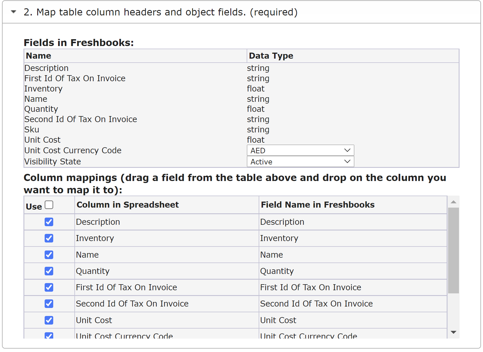Image resolution: width=483 pixels, height=352 pixels.
Task: Select First Id Of Tax On Invoice field in list
Action: [75, 78]
